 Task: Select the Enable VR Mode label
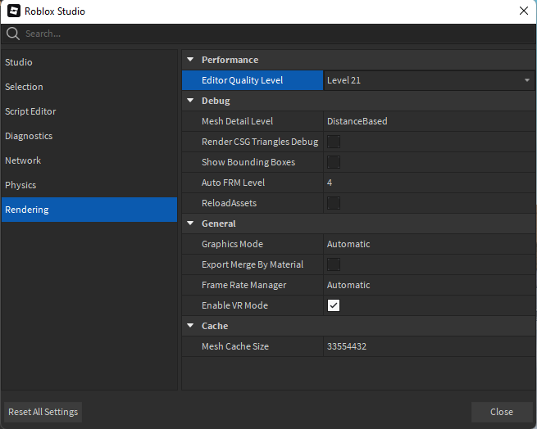235,305
